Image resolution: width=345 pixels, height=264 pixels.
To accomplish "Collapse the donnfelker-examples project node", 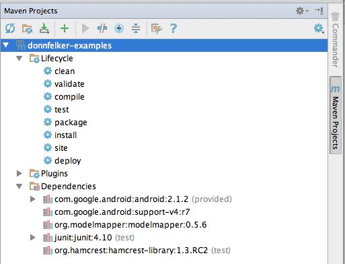I will tap(6, 45).
